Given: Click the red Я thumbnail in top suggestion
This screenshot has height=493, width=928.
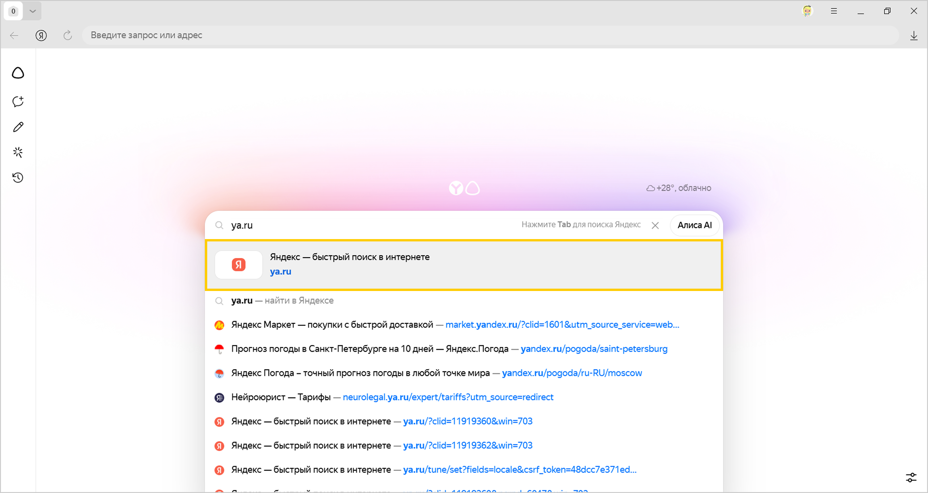Looking at the screenshot, I should click(239, 265).
